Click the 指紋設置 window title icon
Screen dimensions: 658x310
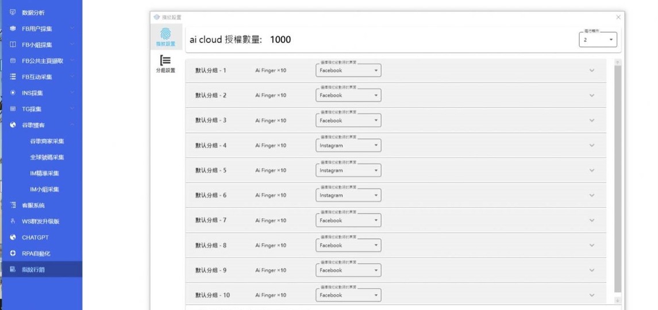157,17
